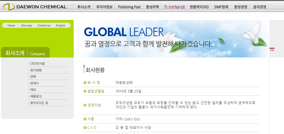Open the 합성피혁 top menu
The width and height of the screenshot is (284, 134).
pos(152,7)
